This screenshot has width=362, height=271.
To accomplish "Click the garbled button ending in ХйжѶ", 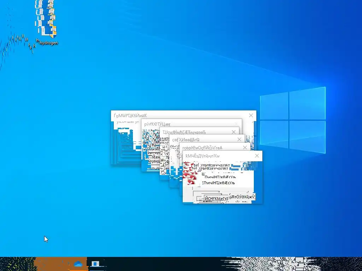I will pyautogui.click(x=243, y=197).
